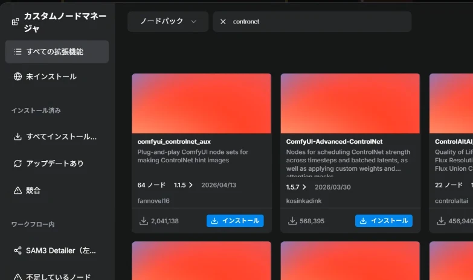Viewport: 473px width, 280px height.
Task: Click the download count 2,041,138
Action: [x=165, y=221]
